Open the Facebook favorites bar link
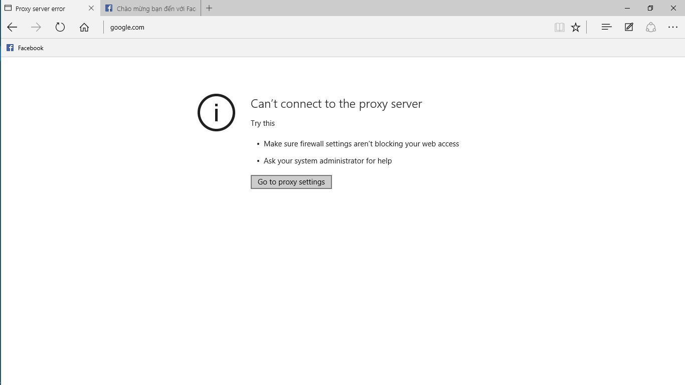Image resolution: width=685 pixels, height=385 pixels. tap(25, 48)
